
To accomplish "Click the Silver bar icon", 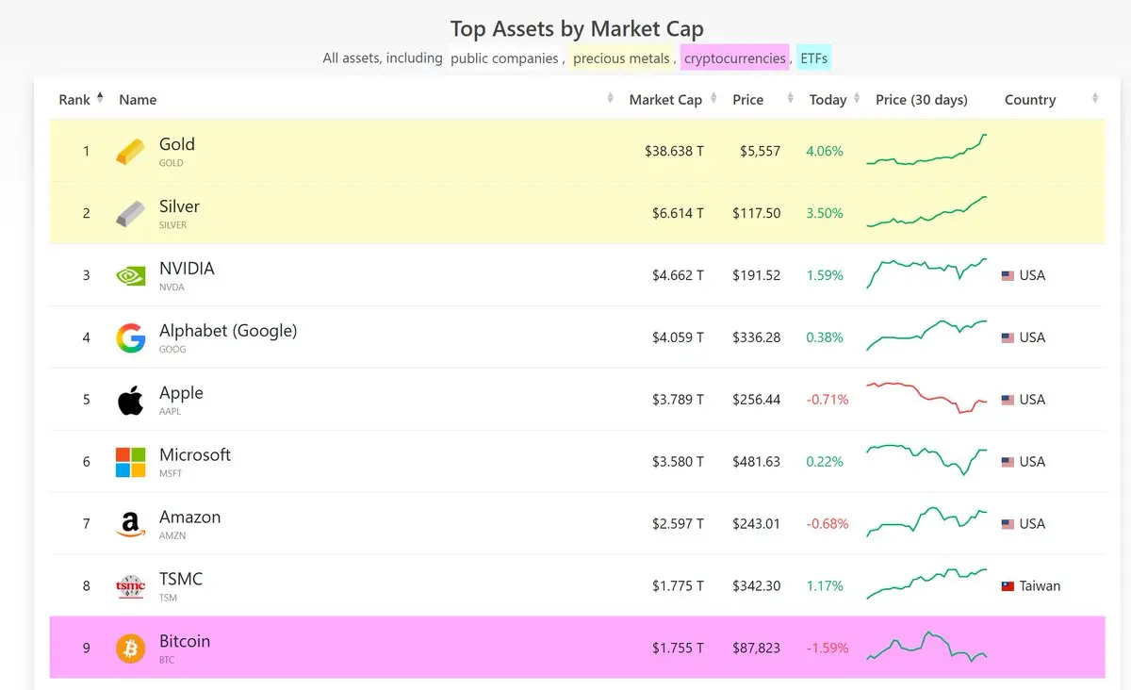I will (x=130, y=213).
